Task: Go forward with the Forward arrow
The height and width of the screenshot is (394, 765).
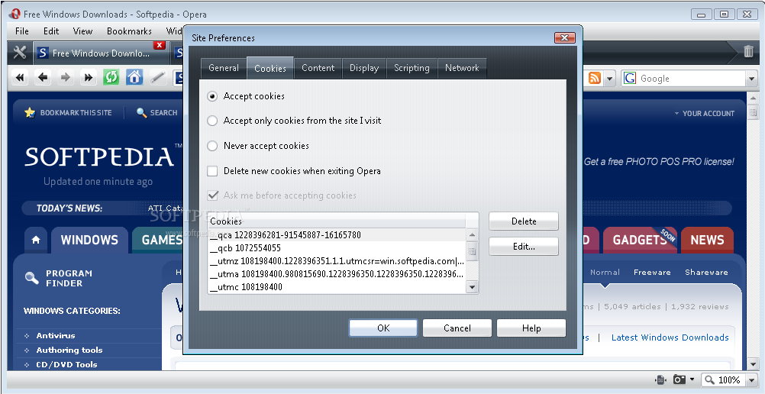Action: pos(66,77)
